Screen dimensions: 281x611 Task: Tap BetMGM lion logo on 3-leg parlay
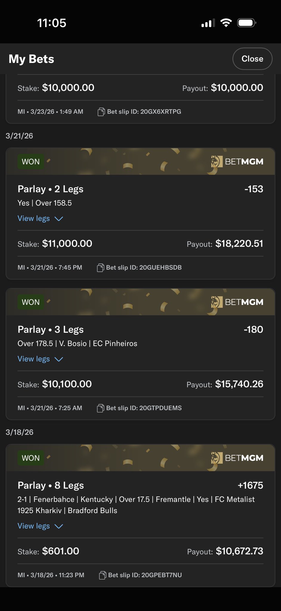(217, 302)
